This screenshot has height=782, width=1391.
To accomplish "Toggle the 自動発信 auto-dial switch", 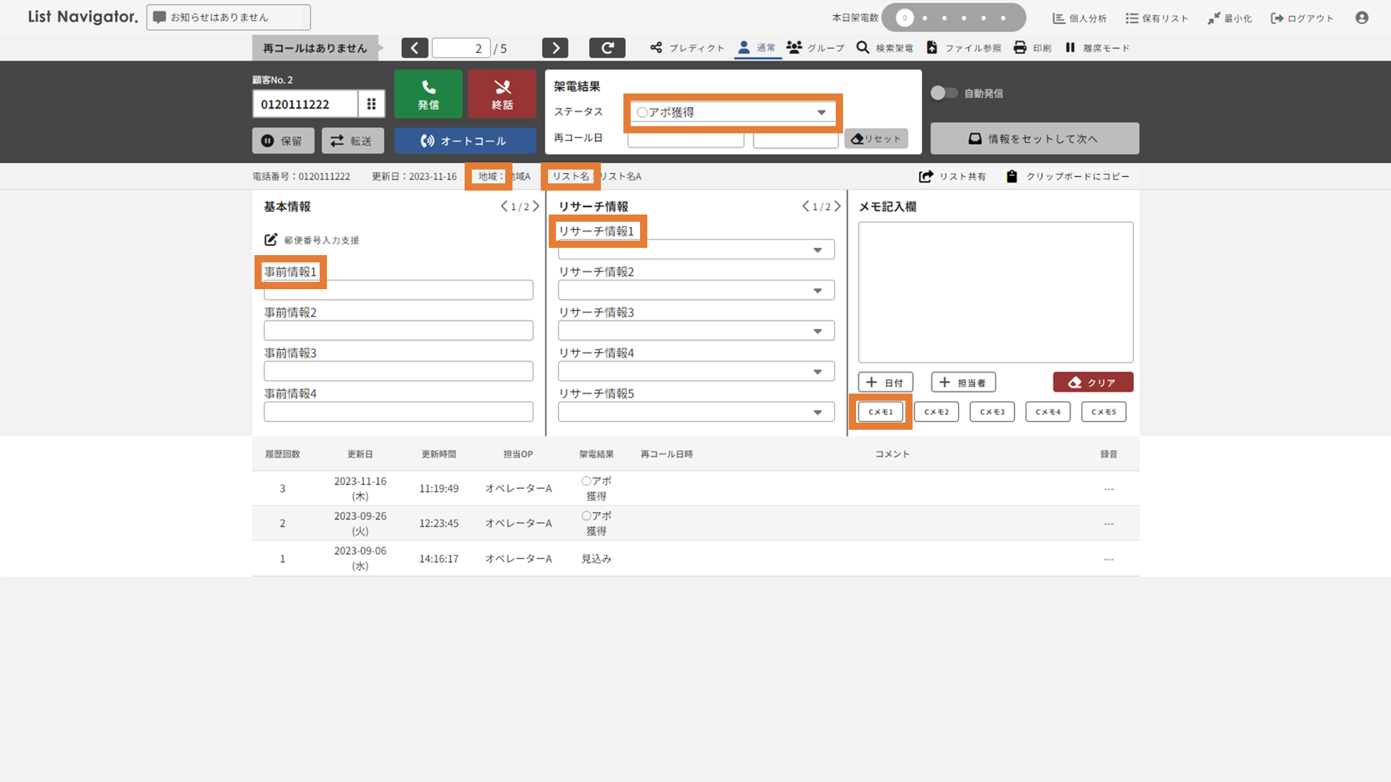I will (943, 93).
